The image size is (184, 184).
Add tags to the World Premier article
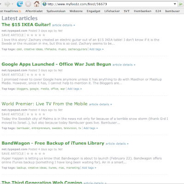pyautogui.click(x=91, y=128)
